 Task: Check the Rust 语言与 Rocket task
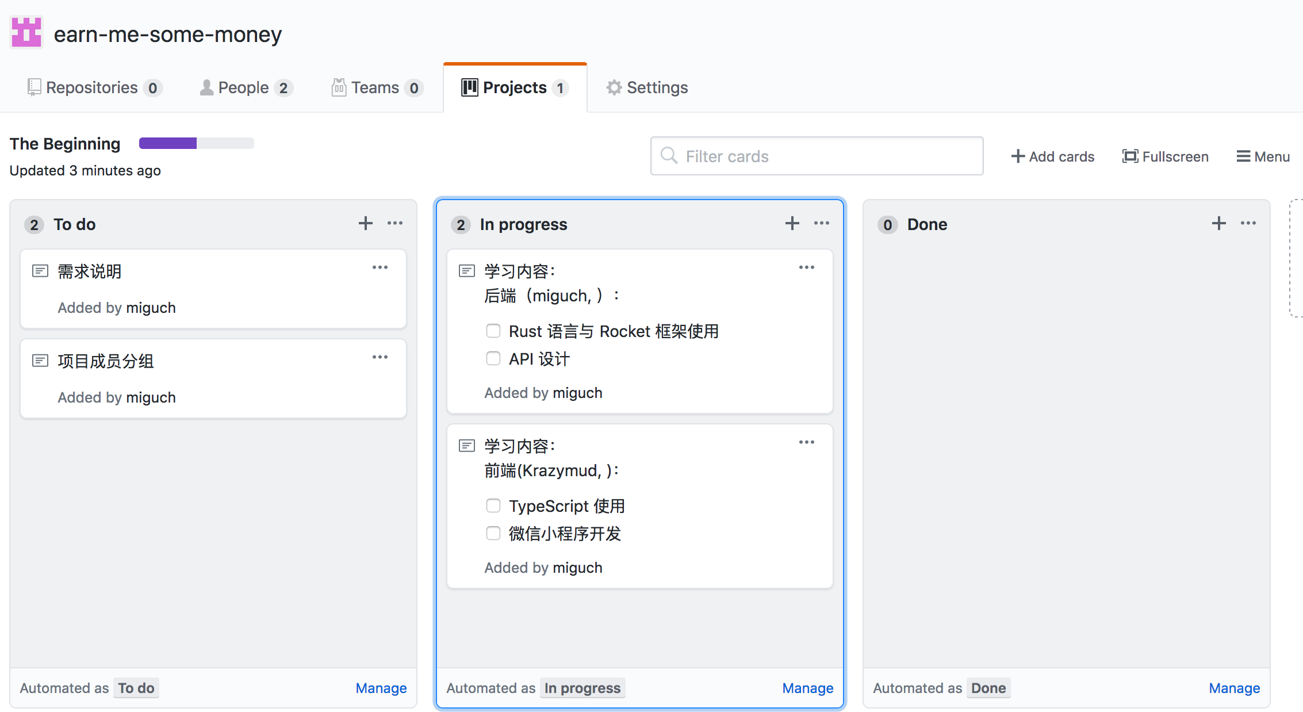493,331
